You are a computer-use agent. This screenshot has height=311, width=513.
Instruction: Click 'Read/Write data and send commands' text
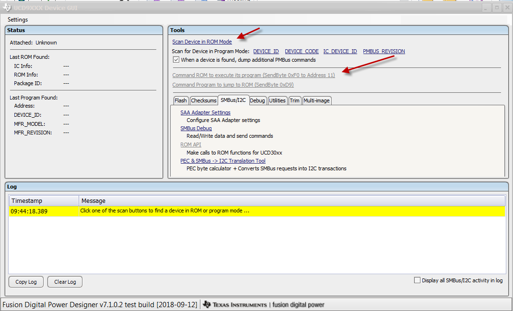pos(230,136)
